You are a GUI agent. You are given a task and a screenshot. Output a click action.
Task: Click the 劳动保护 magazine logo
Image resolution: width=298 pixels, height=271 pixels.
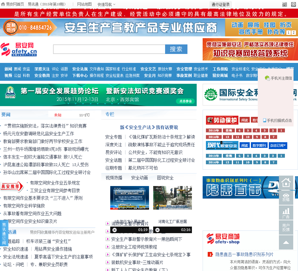[x=222, y=120]
